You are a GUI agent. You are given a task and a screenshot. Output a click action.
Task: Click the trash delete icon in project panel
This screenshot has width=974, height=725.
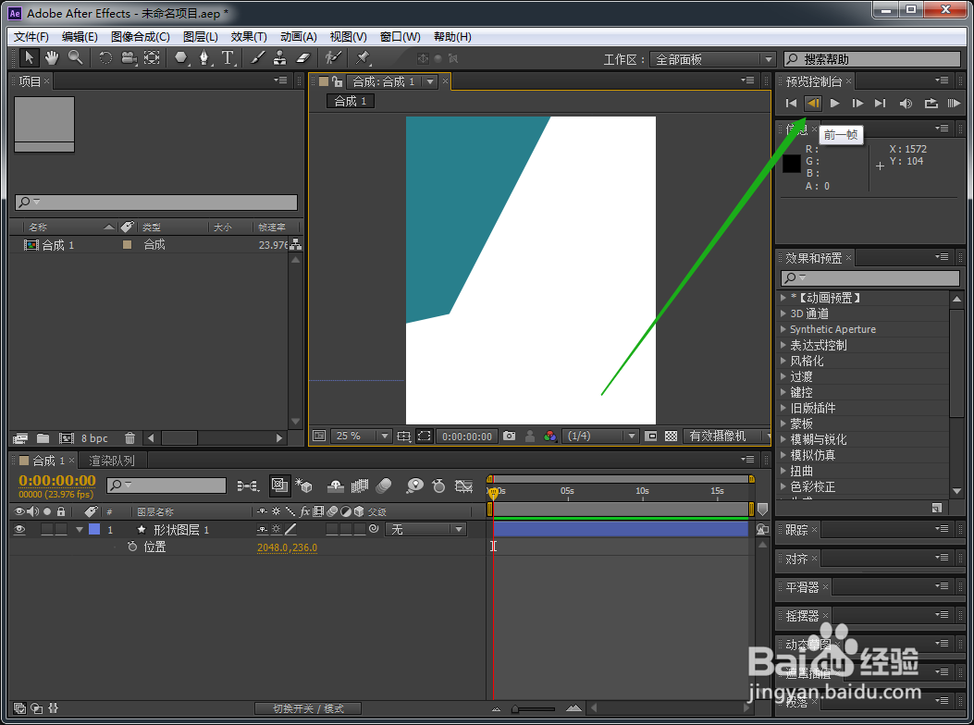pyautogui.click(x=129, y=438)
